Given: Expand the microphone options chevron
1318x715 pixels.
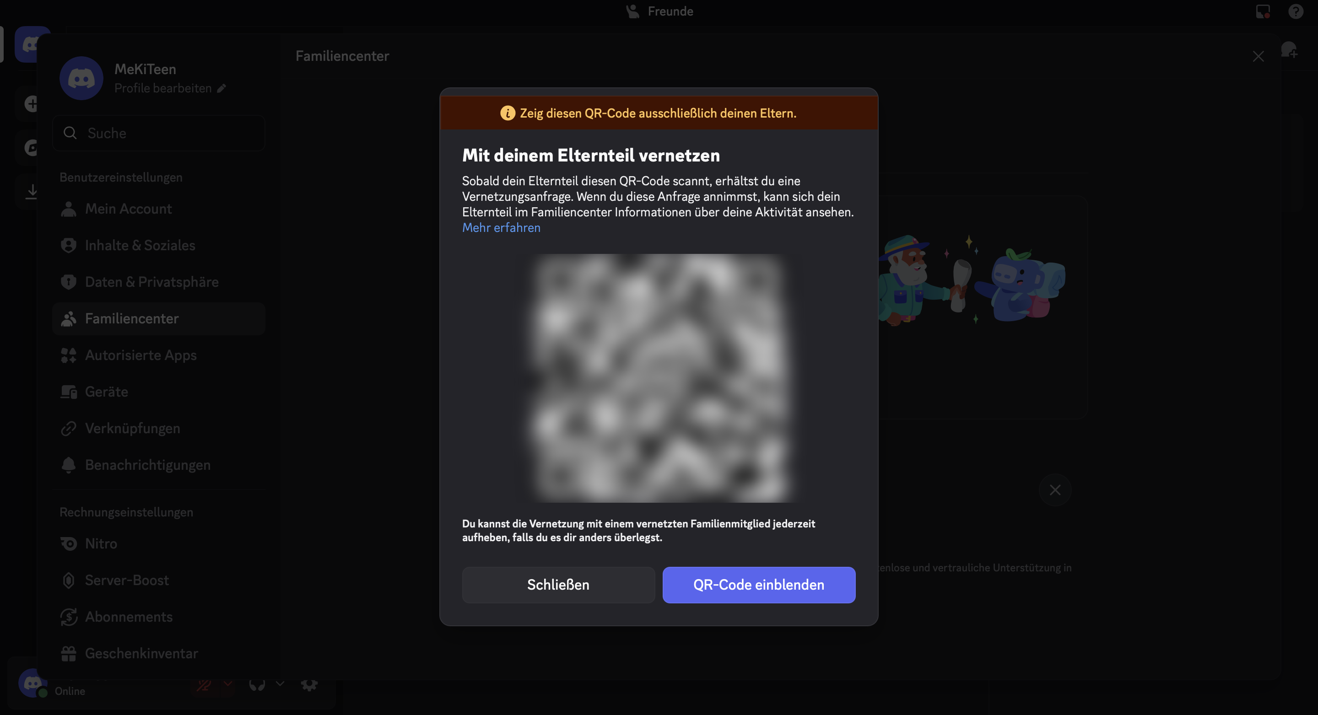Looking at the screenshot, I should (x=228, y=684).
